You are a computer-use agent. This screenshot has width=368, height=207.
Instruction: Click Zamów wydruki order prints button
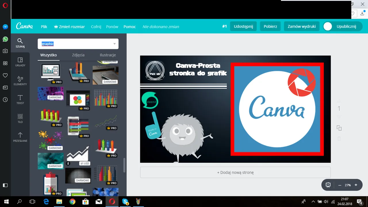tap(302, 26)
